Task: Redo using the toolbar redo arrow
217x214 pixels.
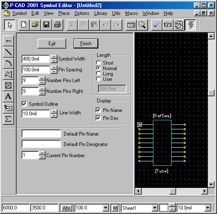Action: (x=117, y=25)
